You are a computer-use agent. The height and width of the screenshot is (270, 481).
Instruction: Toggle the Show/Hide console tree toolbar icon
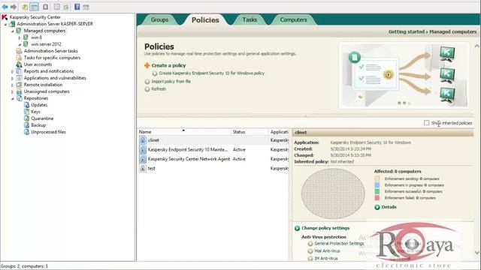34,7
